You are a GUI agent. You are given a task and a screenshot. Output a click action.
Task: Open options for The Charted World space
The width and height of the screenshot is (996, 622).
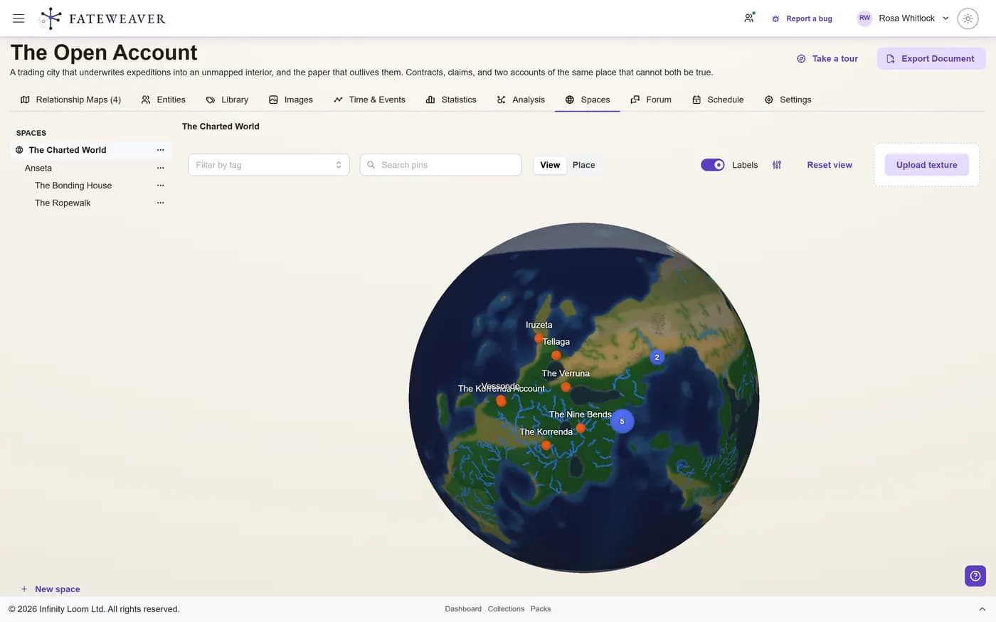(161, 150)
